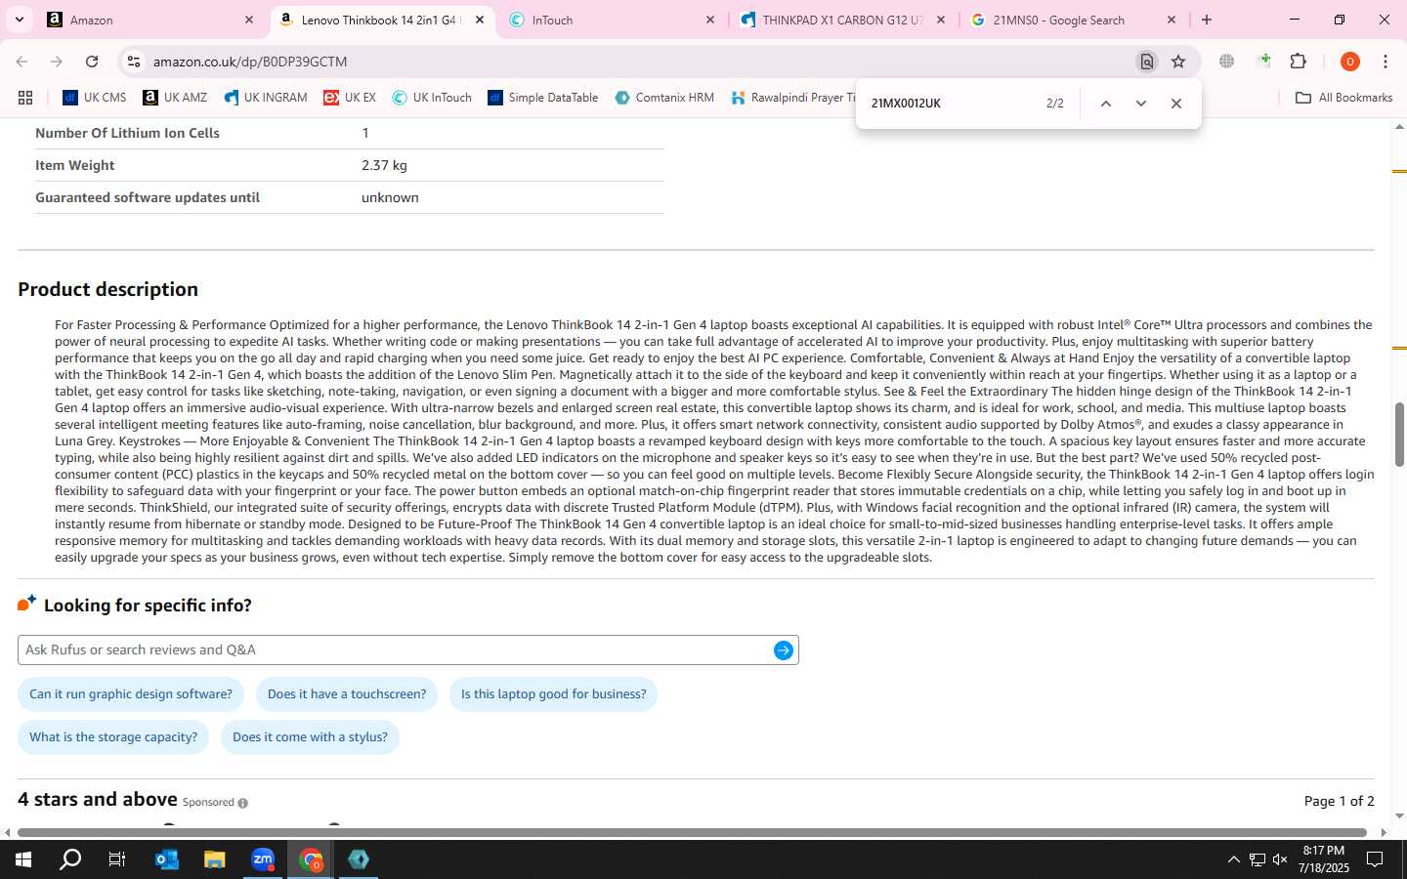Screen dimensions: 1407x879
Task: Open Chrome from taskbar
Action: pos(311,859)
